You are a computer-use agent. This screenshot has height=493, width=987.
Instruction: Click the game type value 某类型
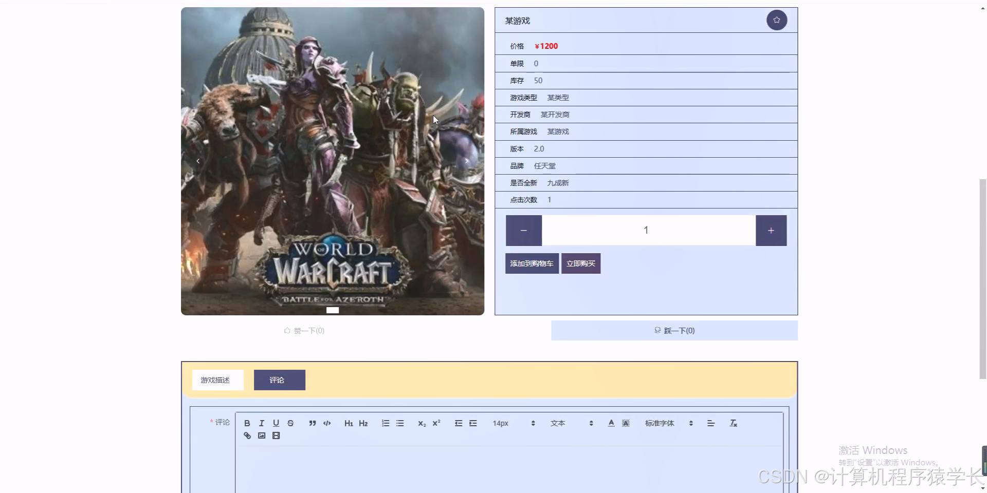(558, 98)
